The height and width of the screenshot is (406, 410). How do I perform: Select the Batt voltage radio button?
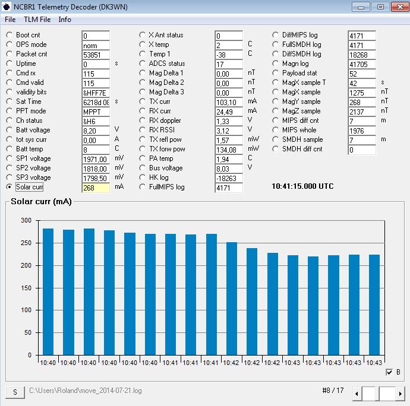[10, 130]
